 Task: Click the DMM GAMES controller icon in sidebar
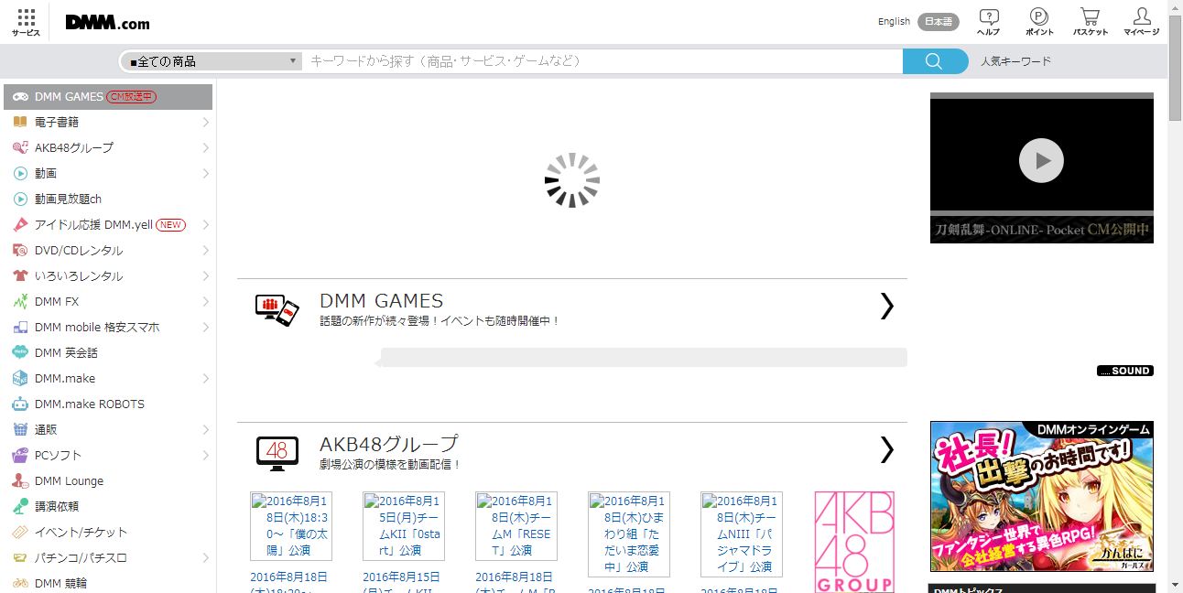[x=20, y=97]
